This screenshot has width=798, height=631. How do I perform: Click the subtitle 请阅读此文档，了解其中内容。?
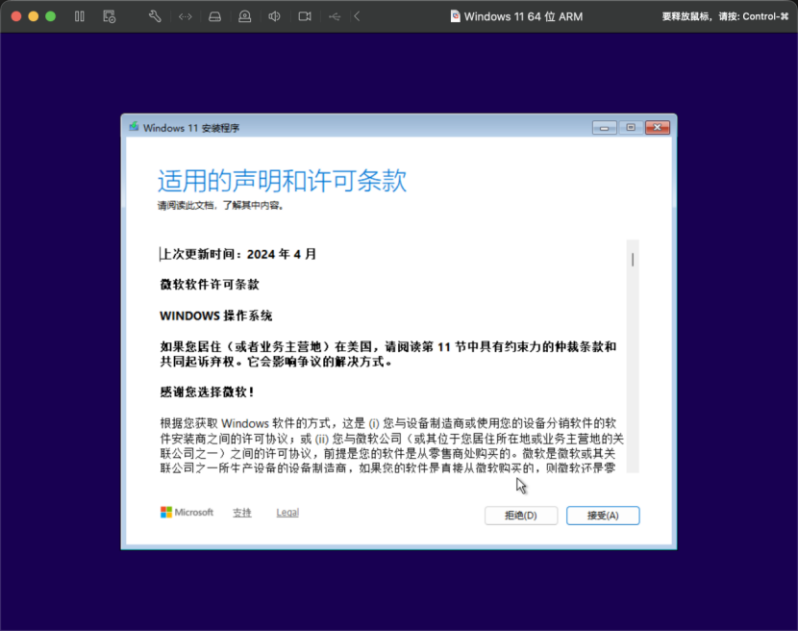pos(221,206)
